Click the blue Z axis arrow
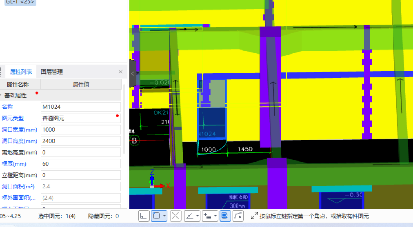The height and width of the screenshot is (227, 413). [x=152, y=178]
